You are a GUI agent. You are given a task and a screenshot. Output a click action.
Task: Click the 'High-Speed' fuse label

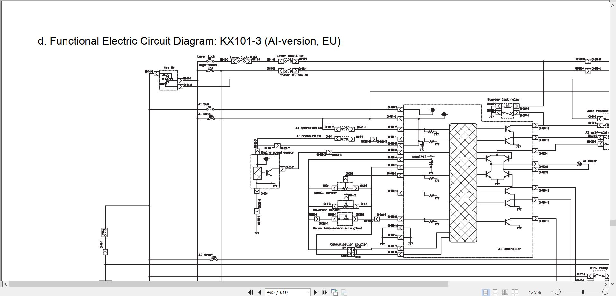coord(208,65)
